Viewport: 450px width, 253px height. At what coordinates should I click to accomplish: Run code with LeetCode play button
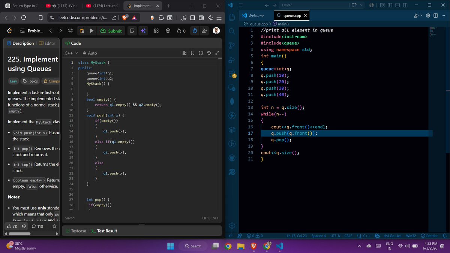(92, 31)
